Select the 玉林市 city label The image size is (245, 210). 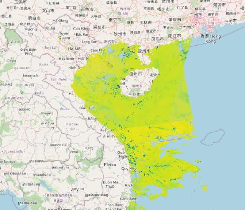[x=145, y=23]
